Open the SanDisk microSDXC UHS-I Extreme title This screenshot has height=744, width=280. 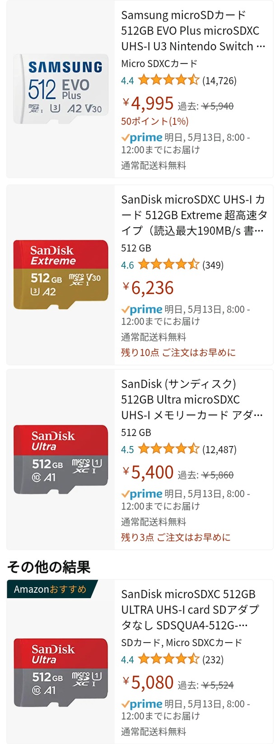193,215
